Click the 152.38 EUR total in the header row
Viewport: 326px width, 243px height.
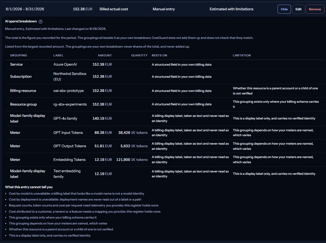pyautogui.click(x=83, y=9)
